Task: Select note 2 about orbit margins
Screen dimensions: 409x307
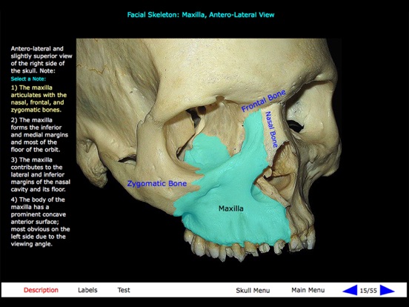Action: (39, 135)
